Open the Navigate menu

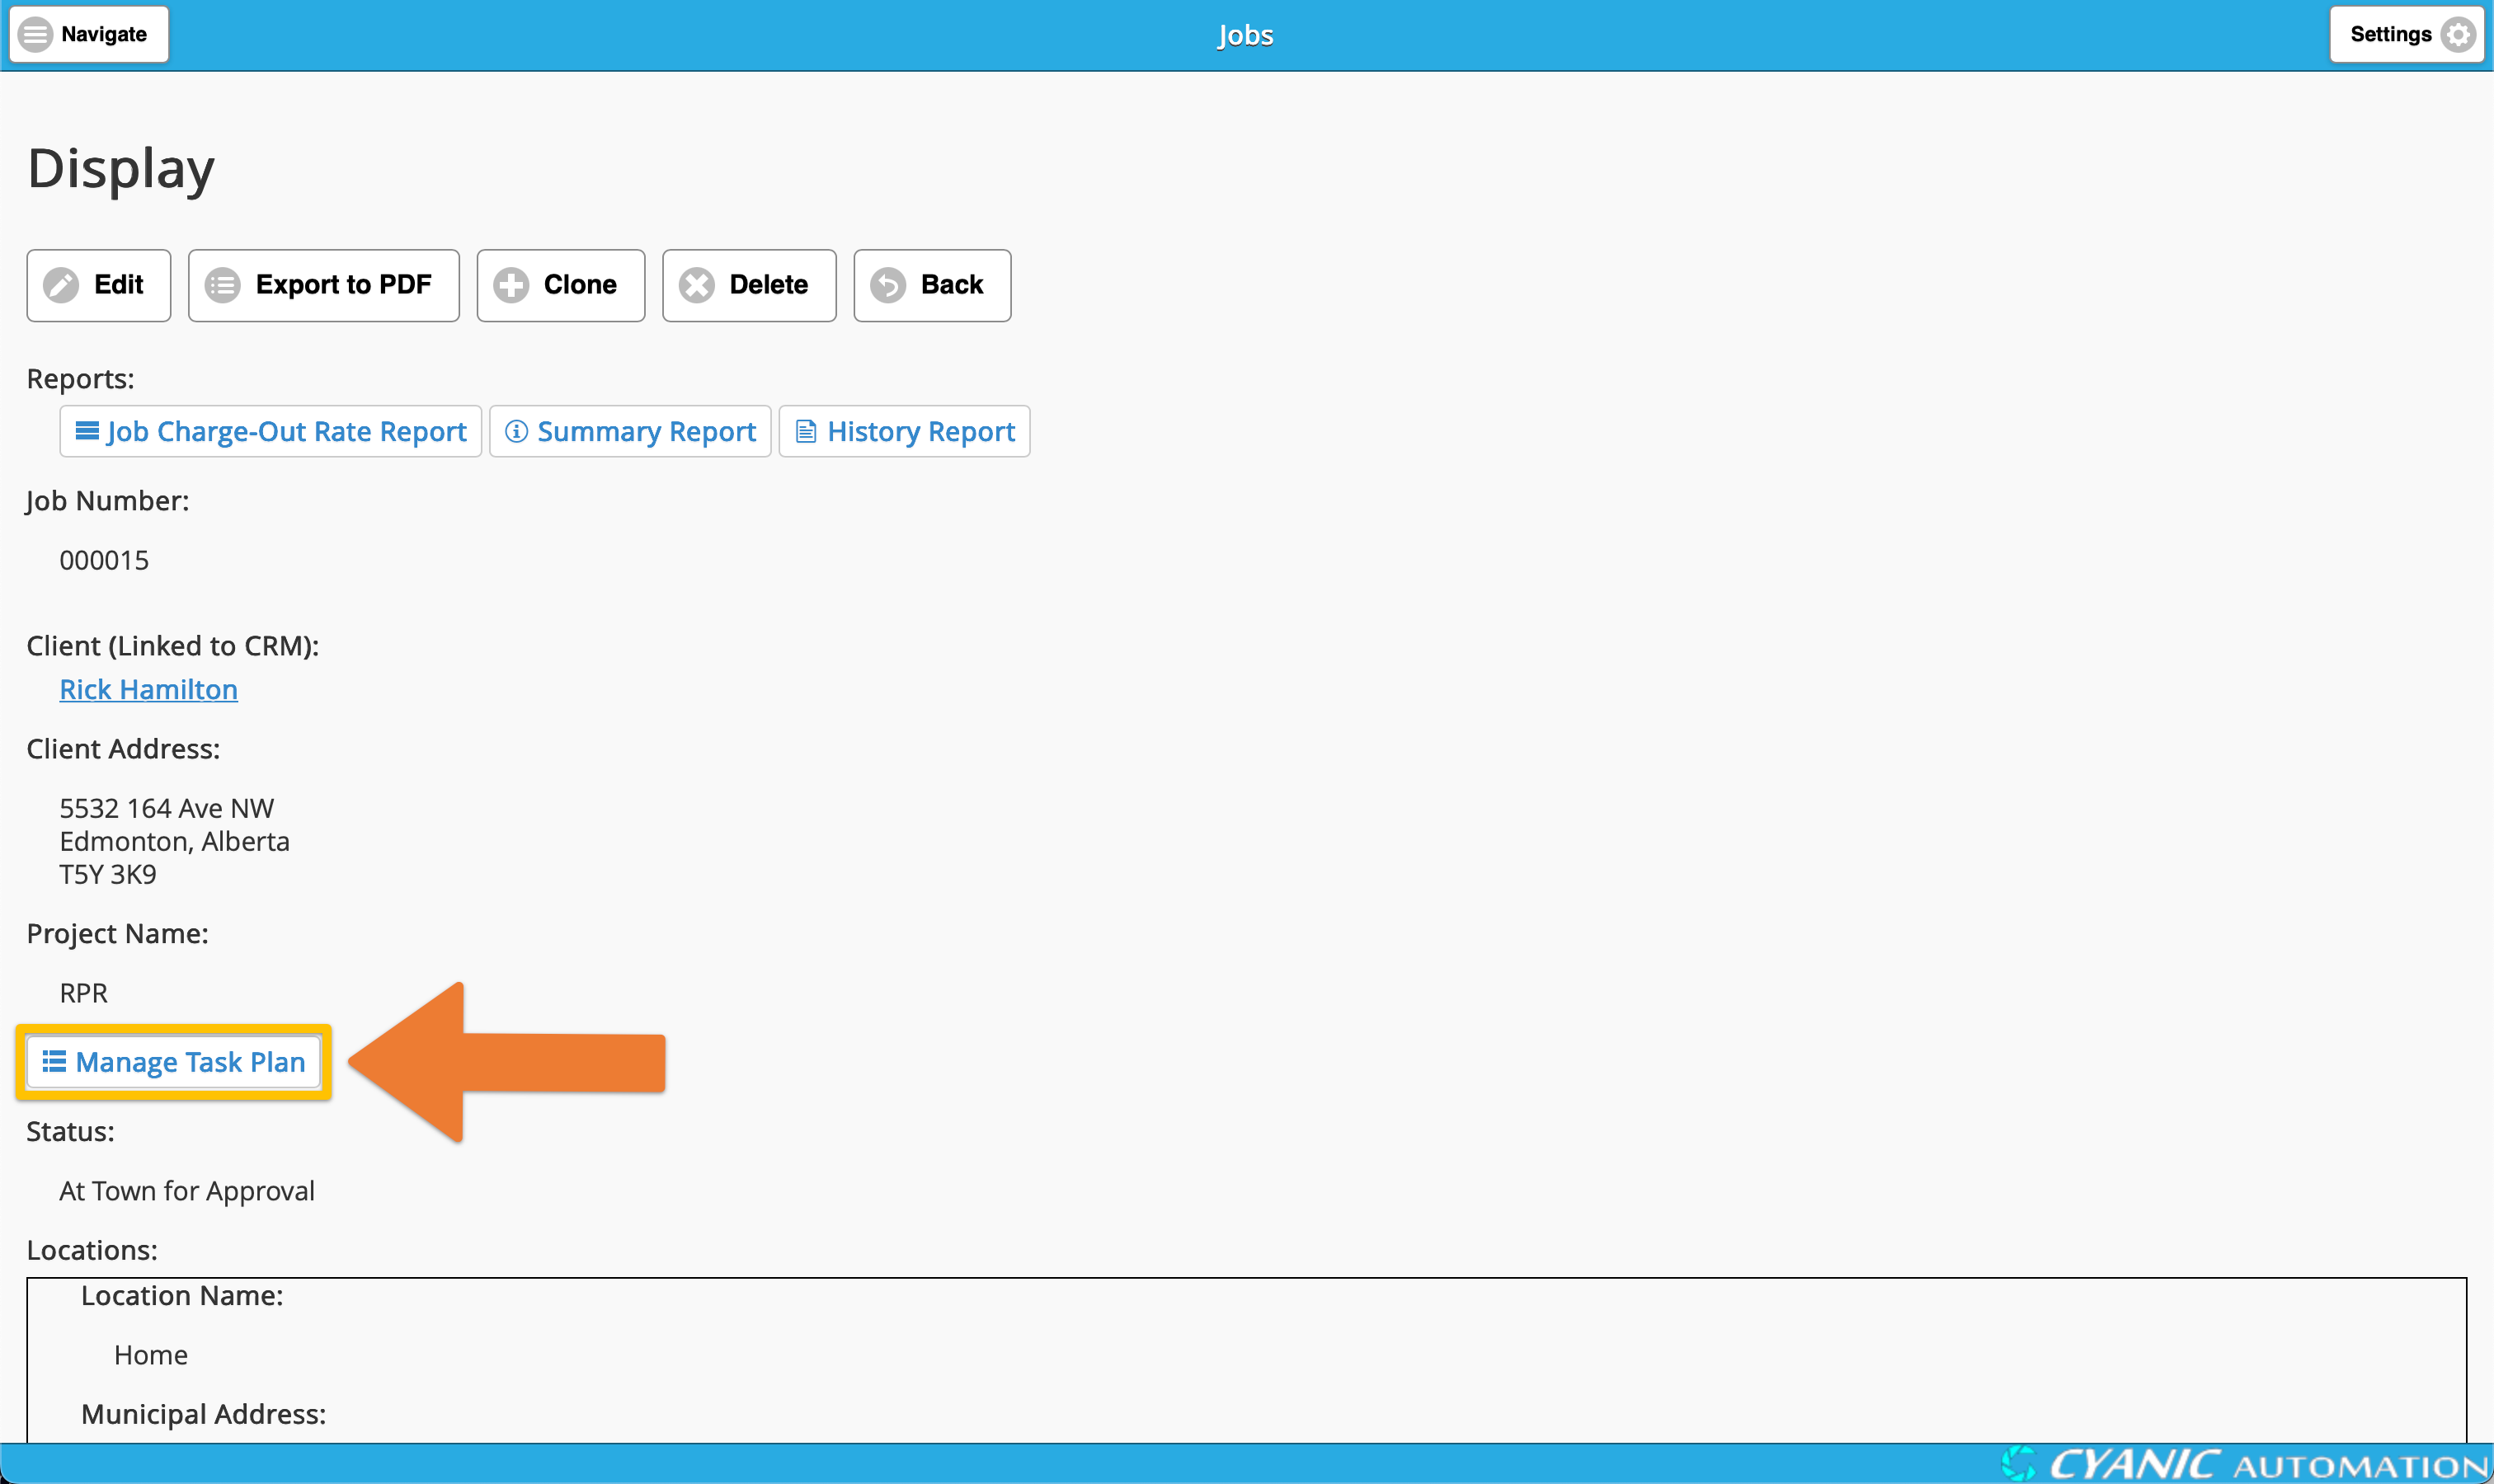(89, 34)
